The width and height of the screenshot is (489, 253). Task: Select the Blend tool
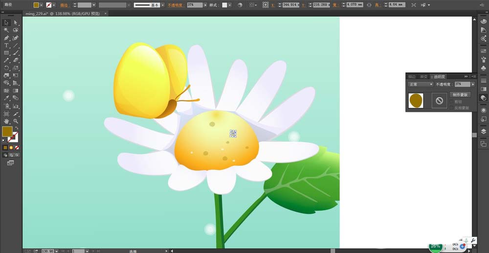[16, 98]
